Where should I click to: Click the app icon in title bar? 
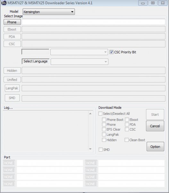tap(4, 3)
